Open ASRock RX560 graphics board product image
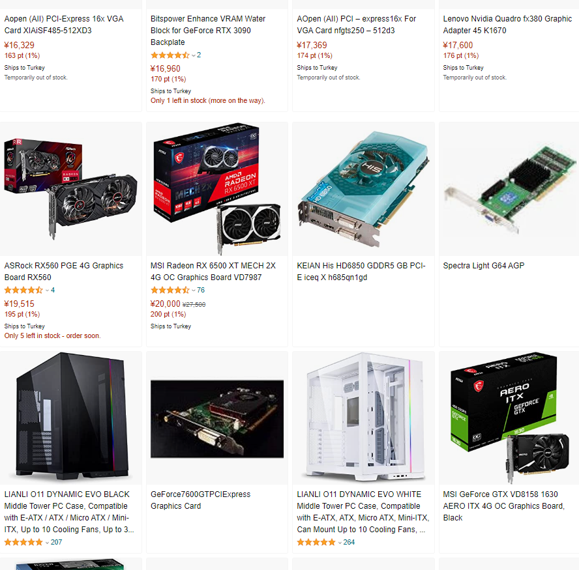The height and width of the screenshot is (570, 579). [70, 189]
